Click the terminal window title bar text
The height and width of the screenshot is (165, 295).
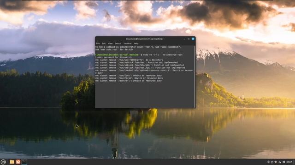[x=145, y=39]
